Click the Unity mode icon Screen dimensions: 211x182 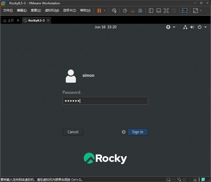(174, 11)
